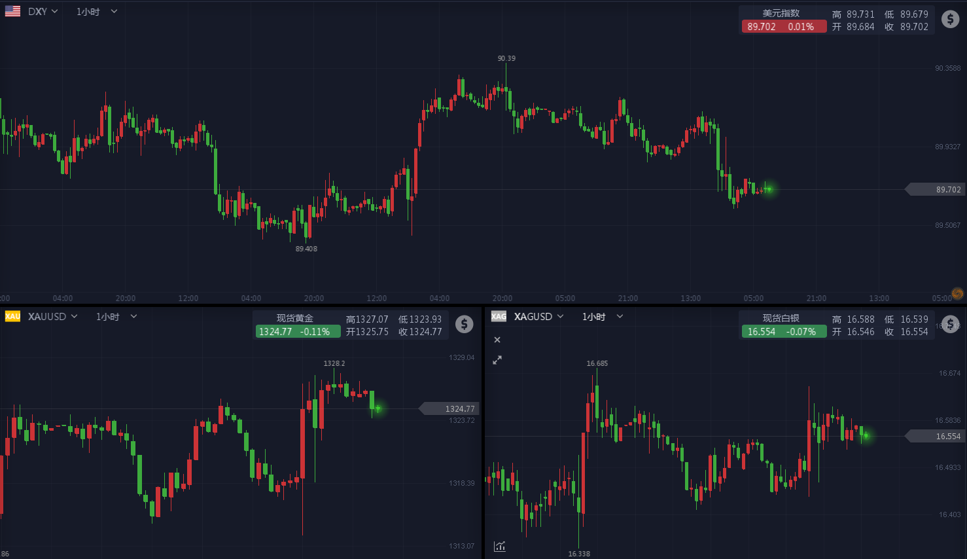Click the 90.3588 label on DXY price axis
Image resolution: width=967 pixels, height=559 pixels.
(x=948, y=68)
